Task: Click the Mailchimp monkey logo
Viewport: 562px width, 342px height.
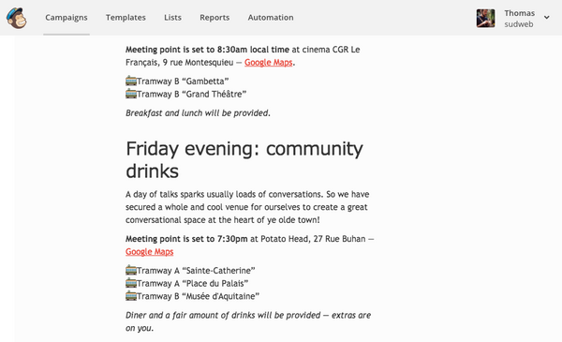Action: pos(17,18)
